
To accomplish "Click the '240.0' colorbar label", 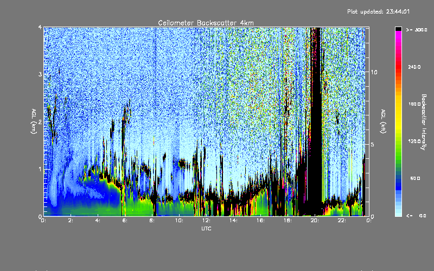I will (414, 67).
